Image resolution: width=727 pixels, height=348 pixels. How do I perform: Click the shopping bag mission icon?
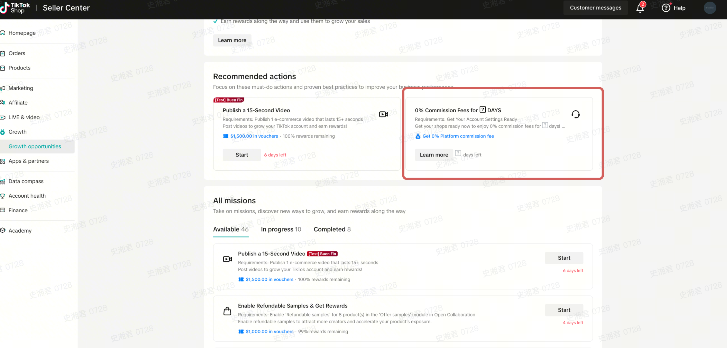click(227, 311)
